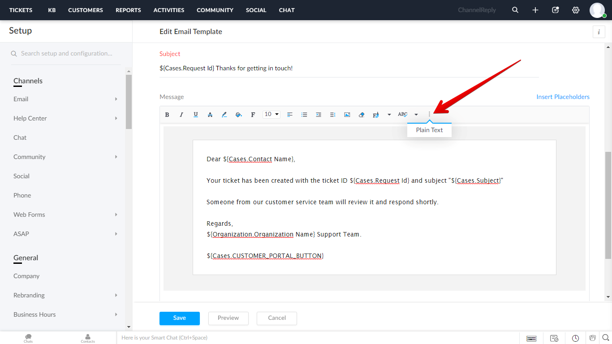Open the setup gear icon
Viewport: 612px width, 344px height.
coord(576,10)
